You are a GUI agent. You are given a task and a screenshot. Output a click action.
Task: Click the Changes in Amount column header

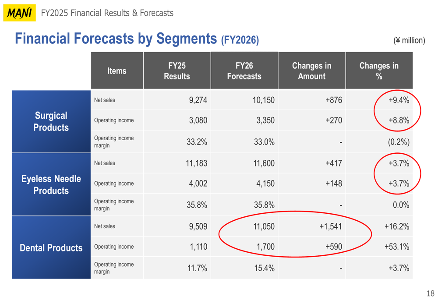click(311, 71)
